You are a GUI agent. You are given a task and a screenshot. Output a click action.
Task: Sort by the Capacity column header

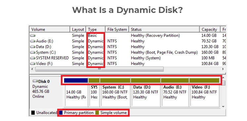210,30
